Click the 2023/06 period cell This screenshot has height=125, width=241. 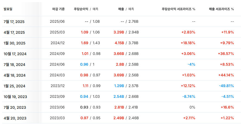[x=57, y=107]
